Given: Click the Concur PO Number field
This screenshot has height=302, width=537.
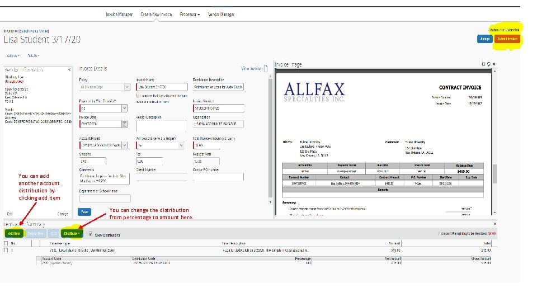Looking at the screenshot, I should [218, 177].
